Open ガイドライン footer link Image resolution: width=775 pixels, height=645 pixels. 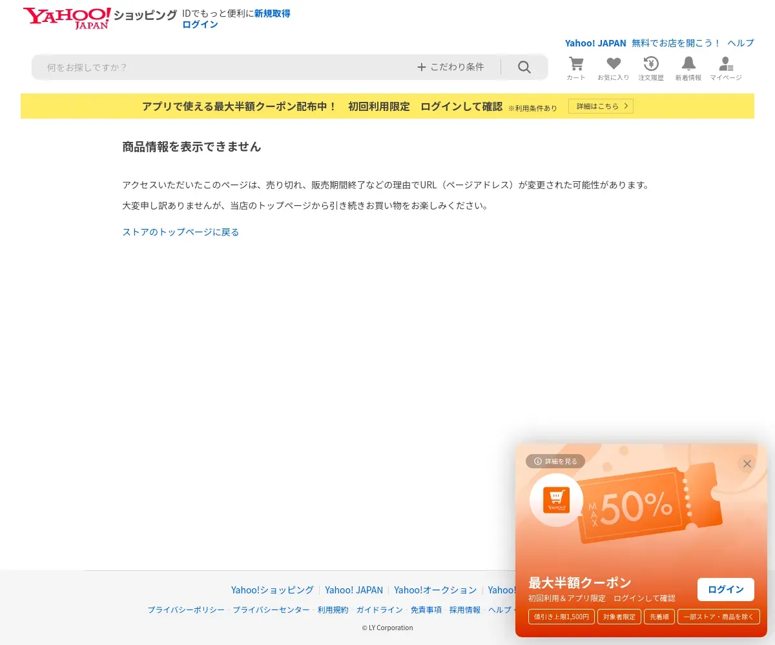tap(380, 610)
